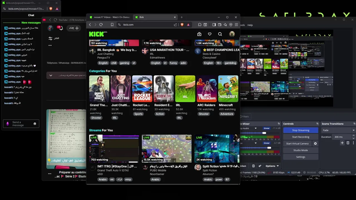
Task: Open the ARC Raiders category card
Action: (x=207, y=89)
